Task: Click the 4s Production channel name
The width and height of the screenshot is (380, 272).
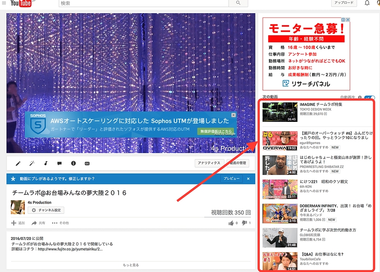Action: pos(40,203)
